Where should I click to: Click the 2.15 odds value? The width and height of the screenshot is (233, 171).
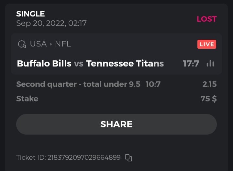(x=209, y=85)
